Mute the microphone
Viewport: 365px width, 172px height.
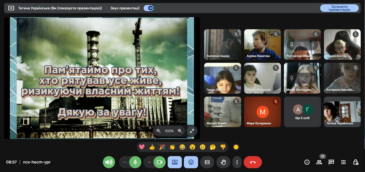(135, 162)
